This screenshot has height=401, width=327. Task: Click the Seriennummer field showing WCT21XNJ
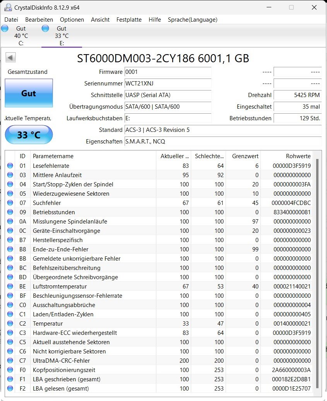coord(168,84)
